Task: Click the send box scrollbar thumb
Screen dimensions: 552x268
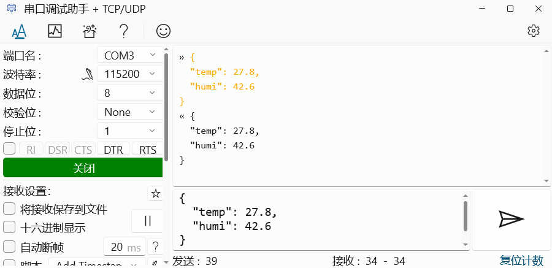Action: coord(466,216)
